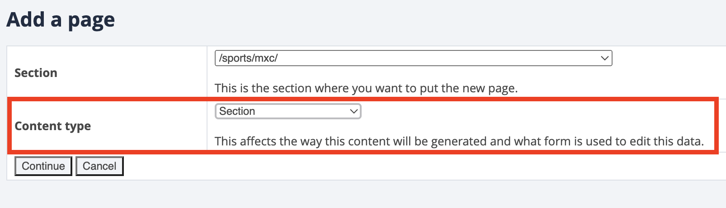
Task: Click the bold "Section" row label
Action: click(36, 73)
